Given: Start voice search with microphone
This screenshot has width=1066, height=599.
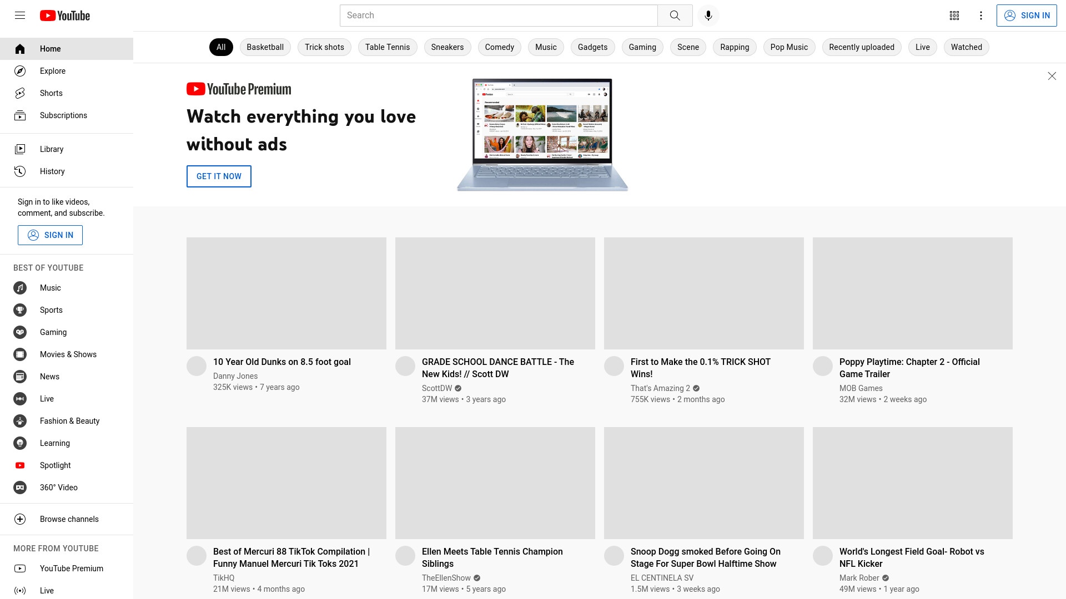Looking at the screenshot, I should (708, 16).
